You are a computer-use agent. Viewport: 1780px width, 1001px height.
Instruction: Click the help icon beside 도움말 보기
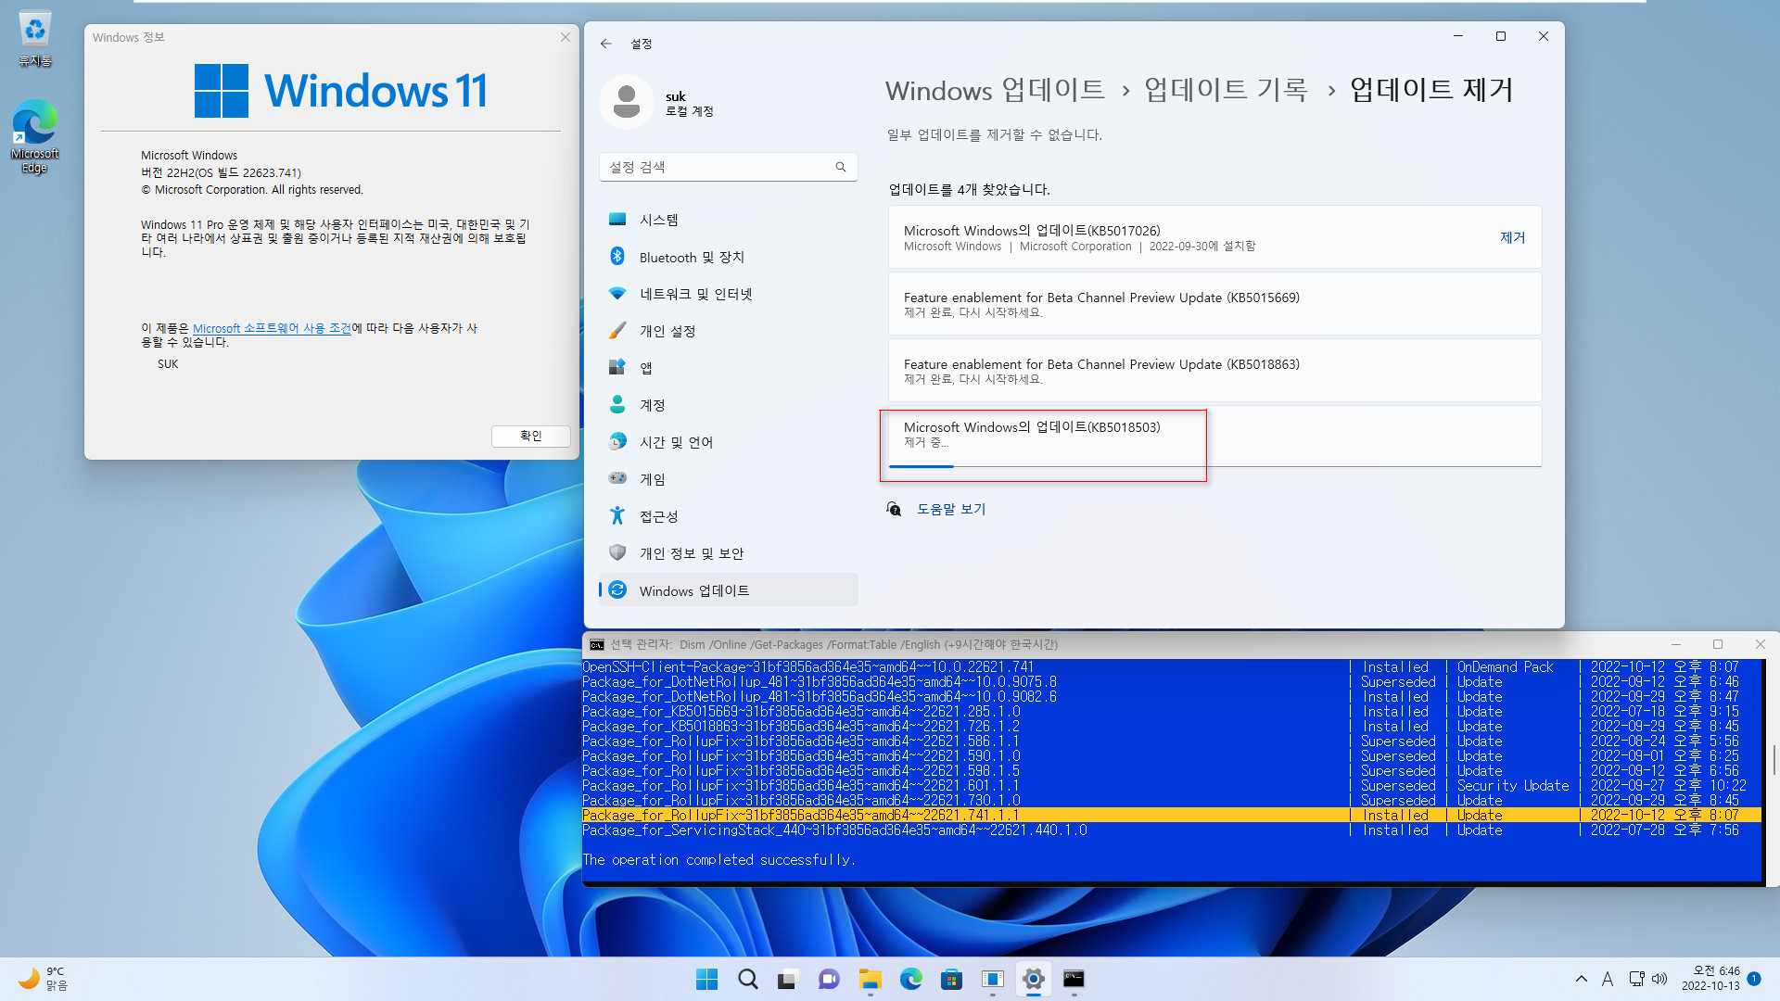click(894, 509)
